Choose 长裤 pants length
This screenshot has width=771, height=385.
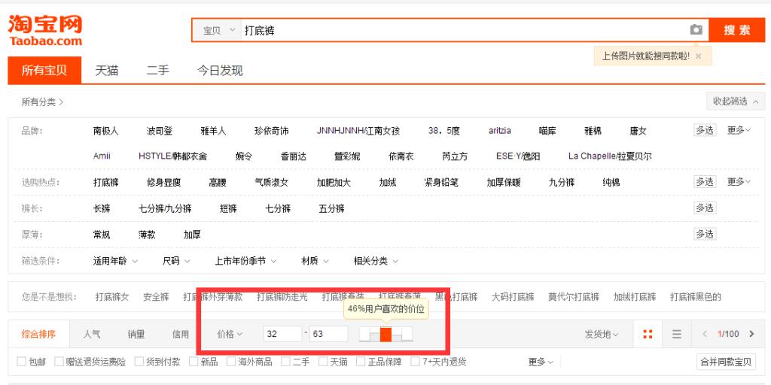pyautogui.click(x=102, y=208)
